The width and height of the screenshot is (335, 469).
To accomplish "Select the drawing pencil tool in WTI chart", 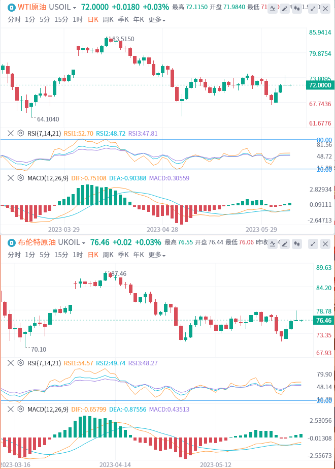I will coord(285,9).
